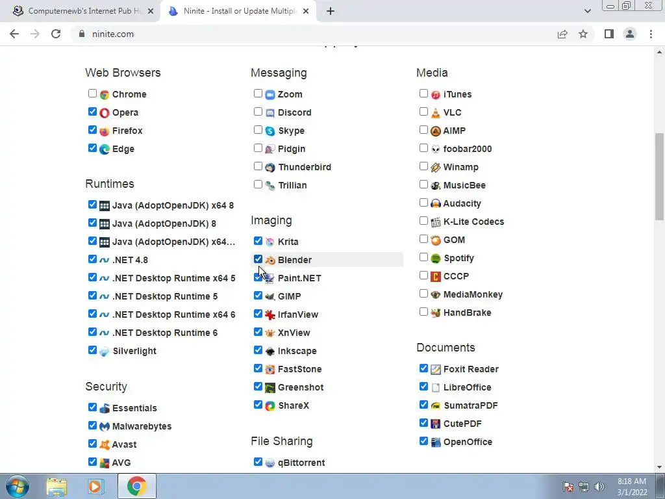Open the Chrome profile avatar

coord(630,34)
